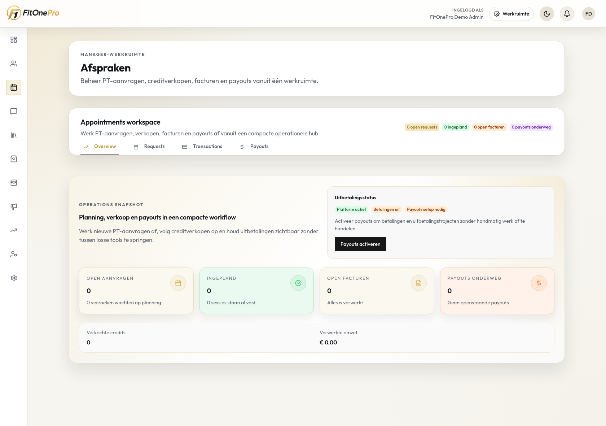The height and width of the screenshot is (426, 606).
Task: Click the 'Appointments workspace' heading
Action: [120, 122]
